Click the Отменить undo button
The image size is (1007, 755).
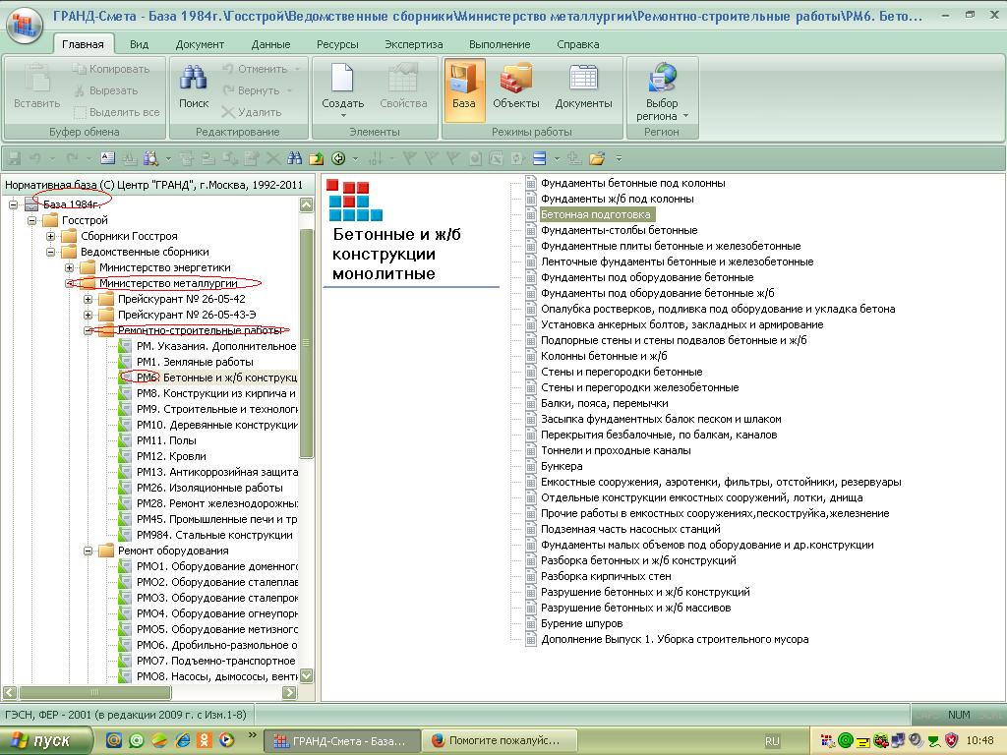256,69
